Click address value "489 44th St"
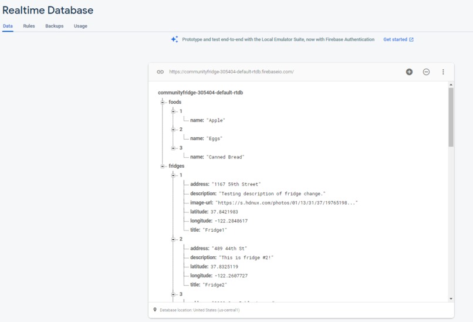The width and height of the screenshot is (473, 322). [x=229, y=249]
